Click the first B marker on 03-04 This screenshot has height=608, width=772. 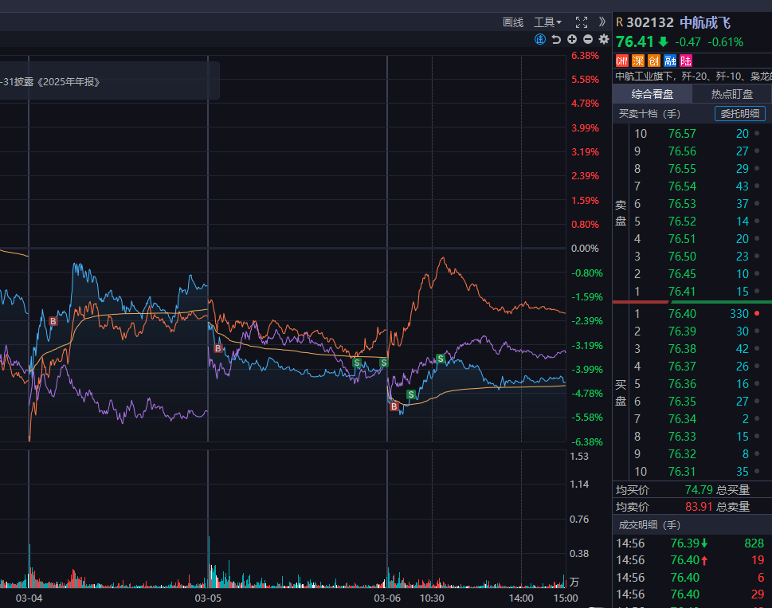click(x=53, y=321)
